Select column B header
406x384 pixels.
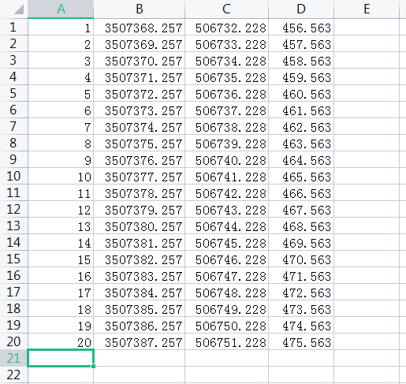(140, 9)
